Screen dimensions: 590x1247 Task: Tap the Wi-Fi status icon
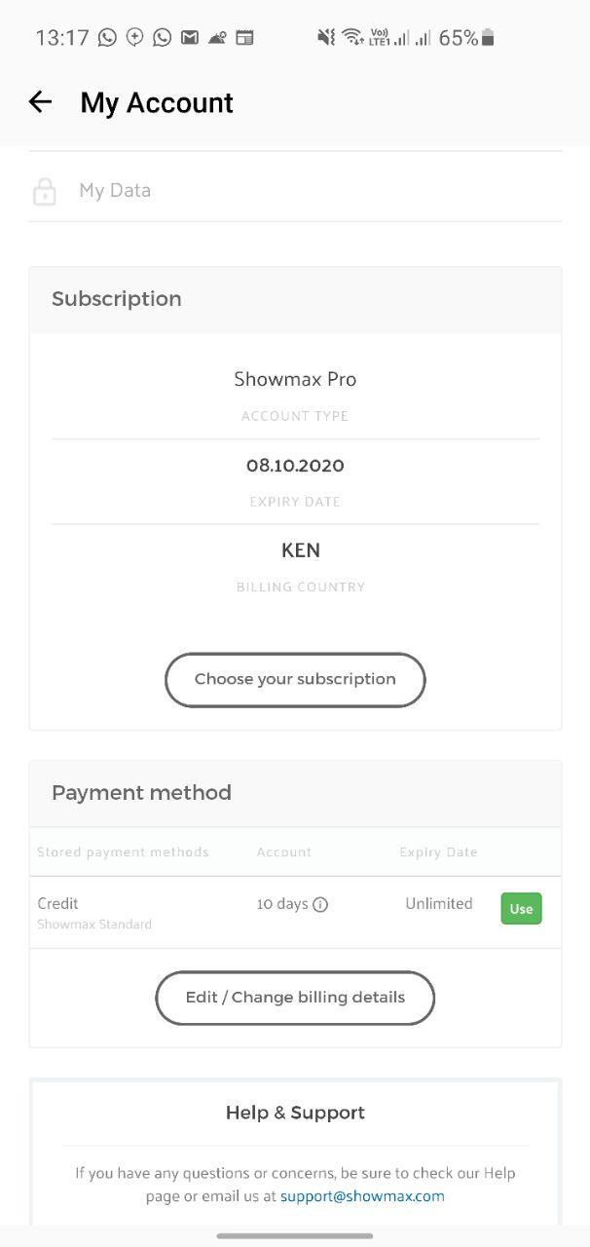pyautogui.click(x=352, y=37)
